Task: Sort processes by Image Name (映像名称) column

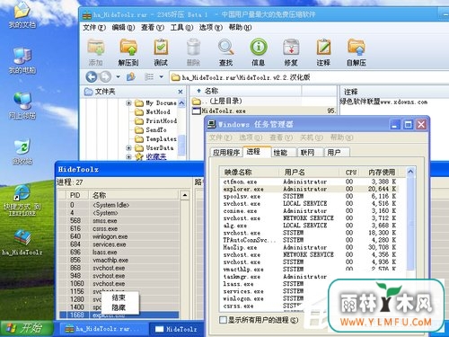Action: 250,173
